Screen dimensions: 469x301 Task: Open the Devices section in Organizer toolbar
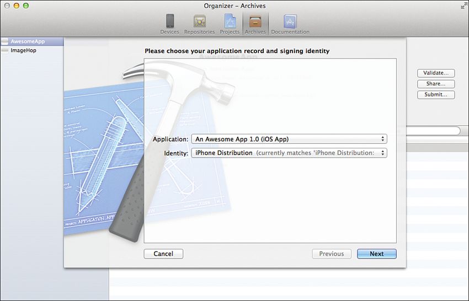point(169,24)
